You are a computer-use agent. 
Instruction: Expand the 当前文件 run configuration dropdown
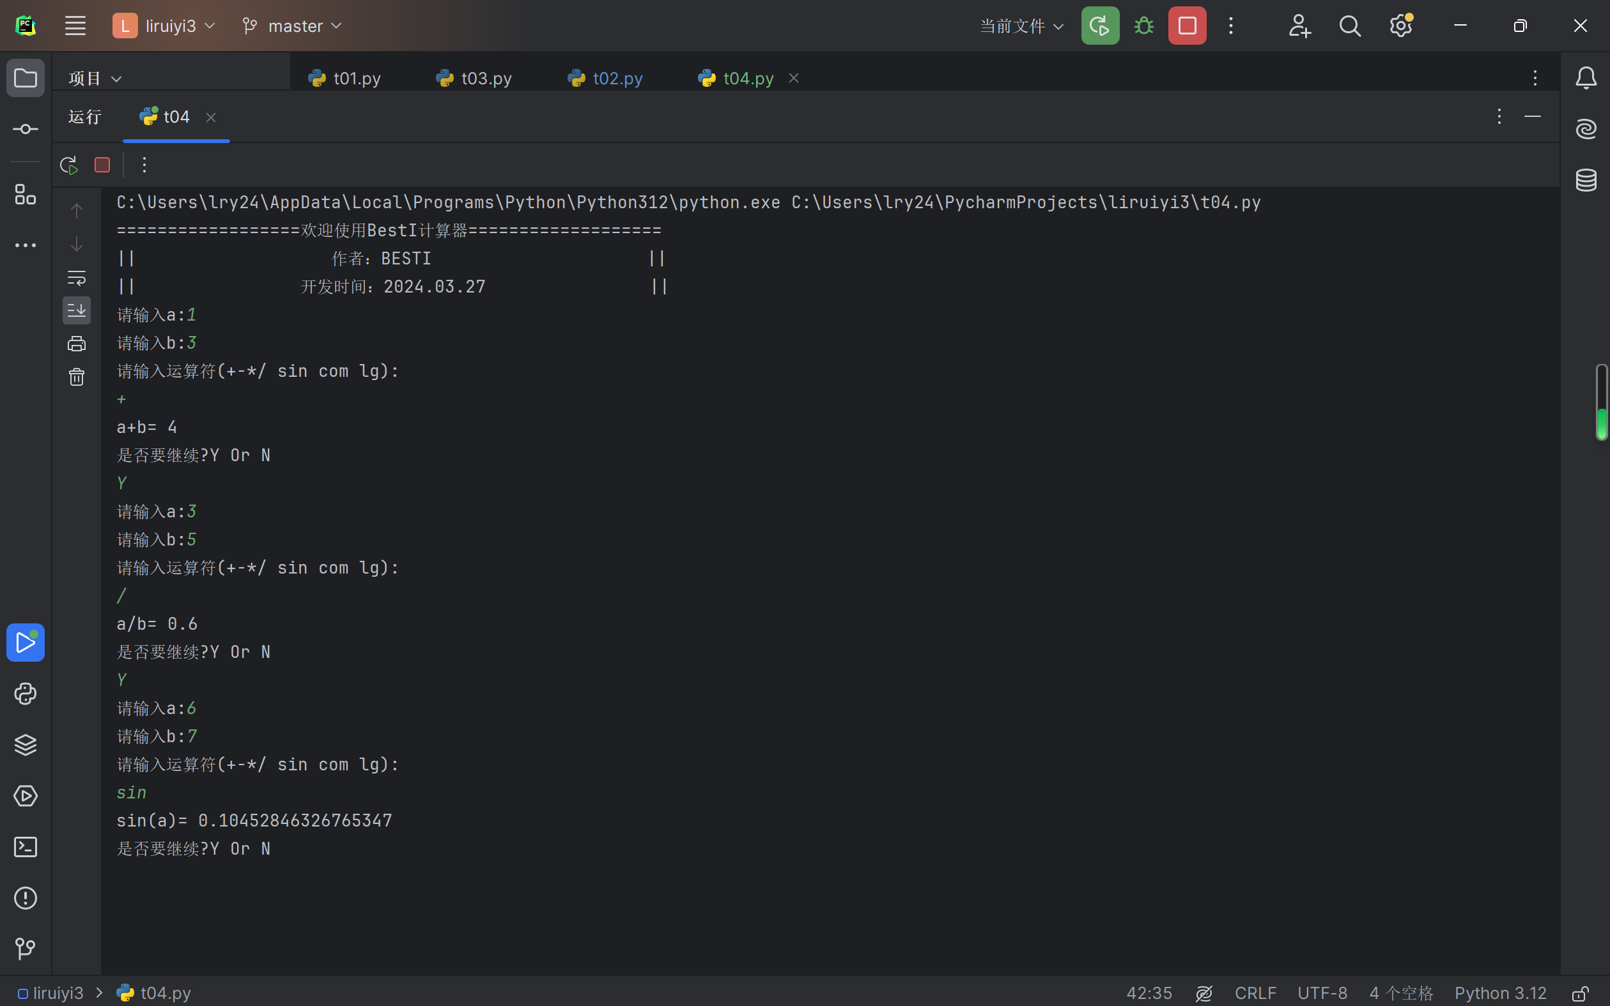tap(1021, 26)
